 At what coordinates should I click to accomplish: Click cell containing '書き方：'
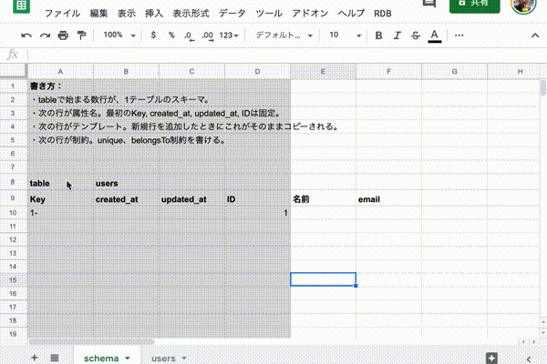pos(60,86)
